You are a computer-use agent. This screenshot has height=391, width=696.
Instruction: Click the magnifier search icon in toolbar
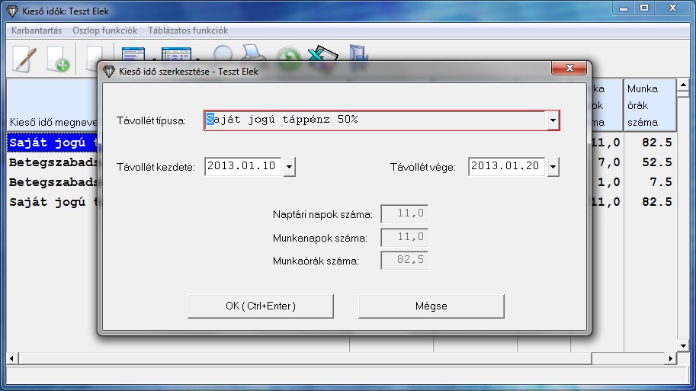223,53
